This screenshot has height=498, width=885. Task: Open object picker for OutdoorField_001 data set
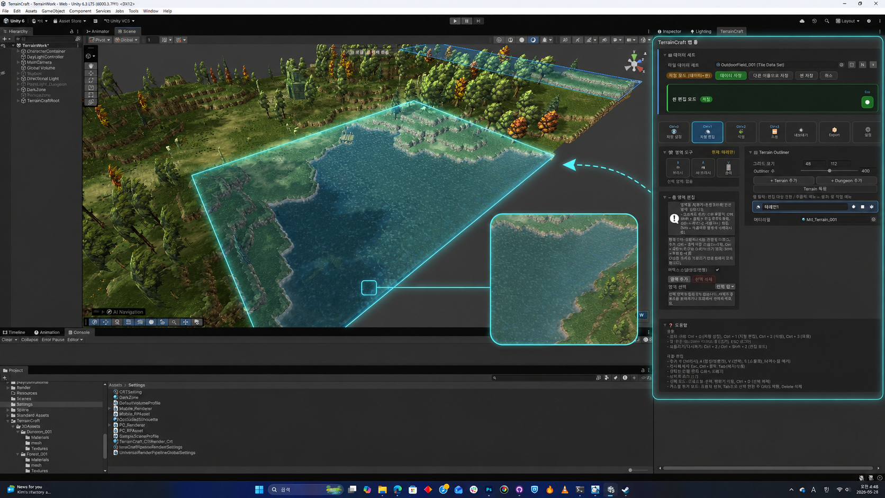[x=841, y=65]
